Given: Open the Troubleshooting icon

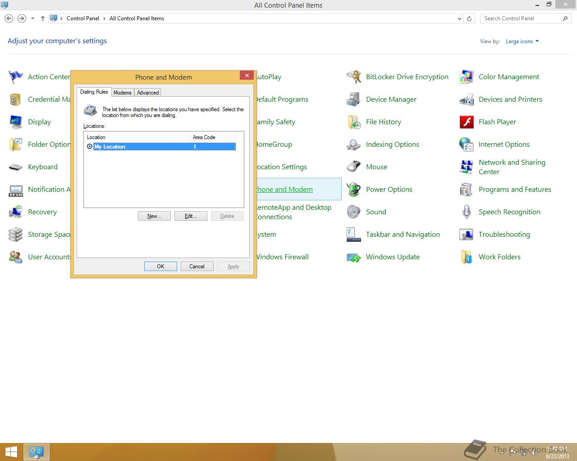Looking at the screenshot, I should click(x=467, y=235).
